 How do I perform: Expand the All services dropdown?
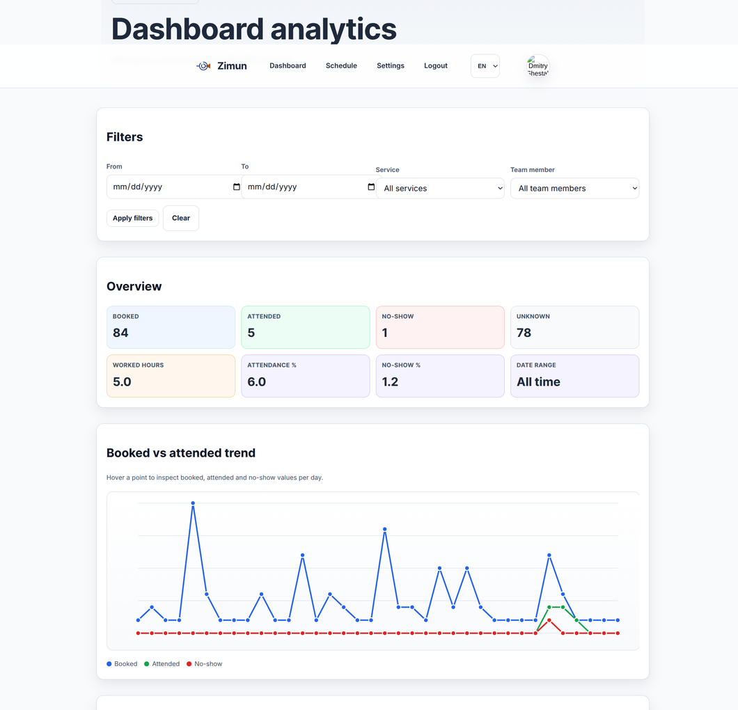point(440,188)
